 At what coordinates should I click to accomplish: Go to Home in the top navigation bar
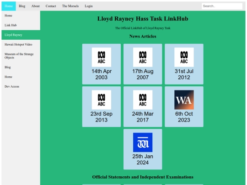tap(9, 6)
